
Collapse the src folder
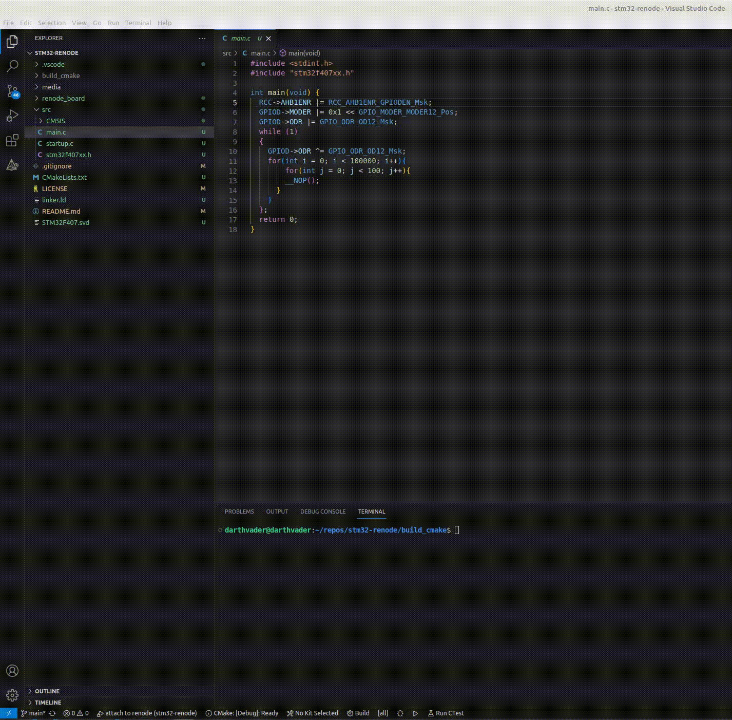[x=119, y=109]
